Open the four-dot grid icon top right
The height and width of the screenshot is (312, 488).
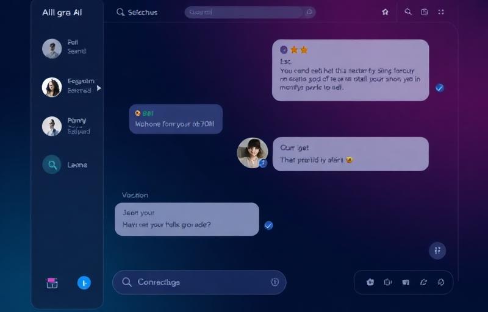[x=441, y=12]
